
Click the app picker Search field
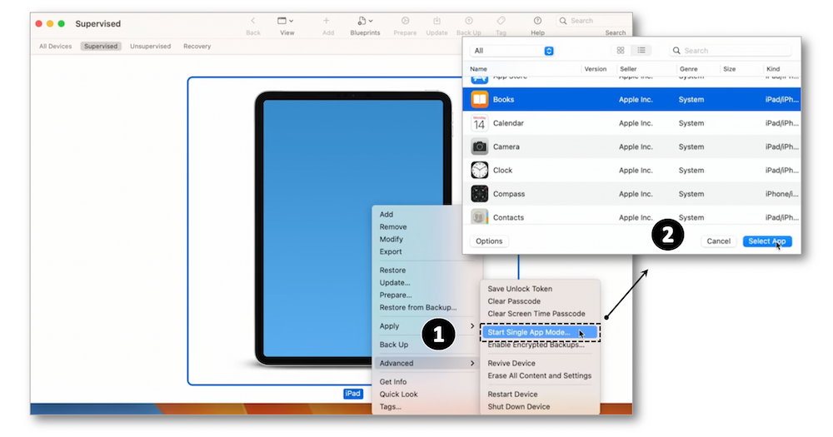tap(733, 51)
